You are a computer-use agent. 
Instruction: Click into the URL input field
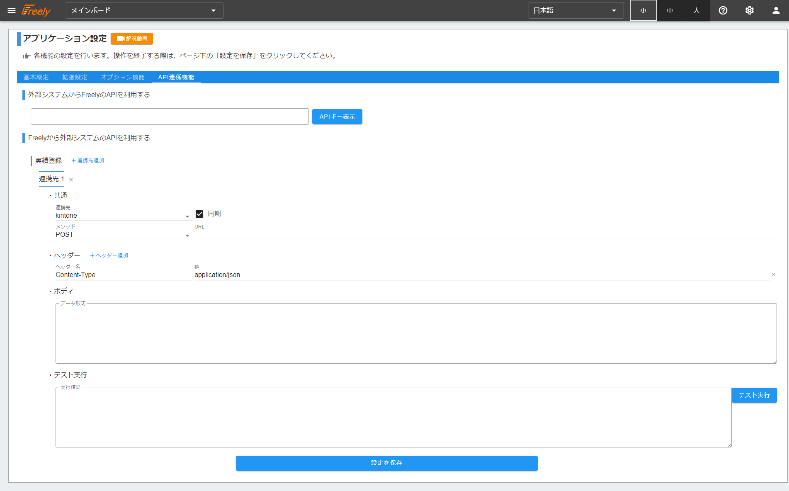coord(485,234)
